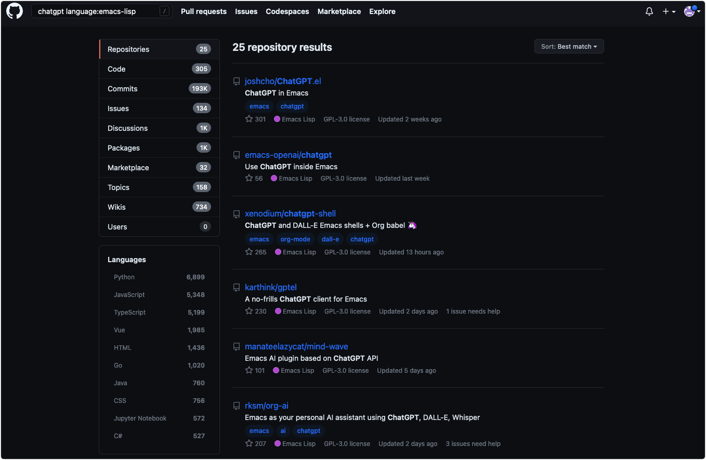Click the ai topic tag under rksm/org-ai
This screenshot has width=706, height=460.
coord(283,431)
